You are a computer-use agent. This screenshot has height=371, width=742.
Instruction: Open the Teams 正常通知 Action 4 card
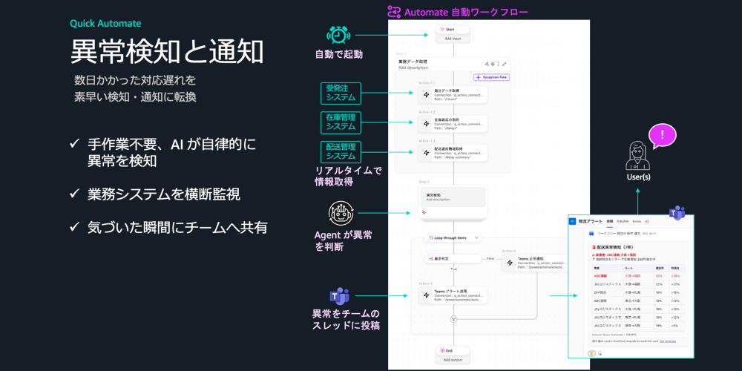click(x=534, y=263)
